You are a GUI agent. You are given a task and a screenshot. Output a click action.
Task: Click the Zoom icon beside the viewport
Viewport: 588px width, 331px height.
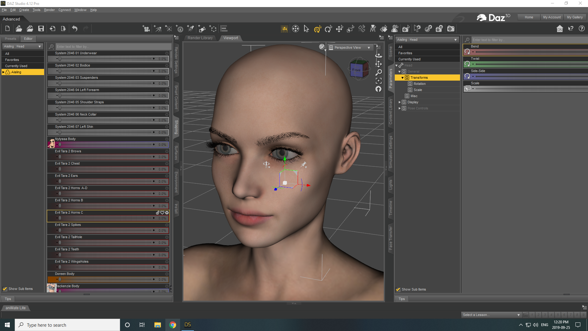(x=379, y=72)
